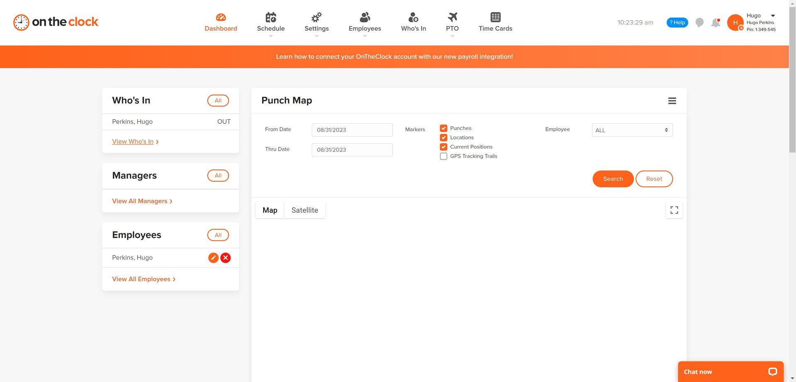Click the Search button
This screenshot has height=382, width=796.
[x=613, y=179]
